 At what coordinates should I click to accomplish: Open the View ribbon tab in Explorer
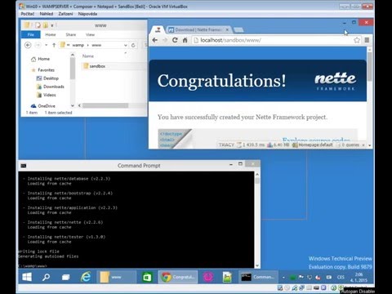click(x=90, y=34)
